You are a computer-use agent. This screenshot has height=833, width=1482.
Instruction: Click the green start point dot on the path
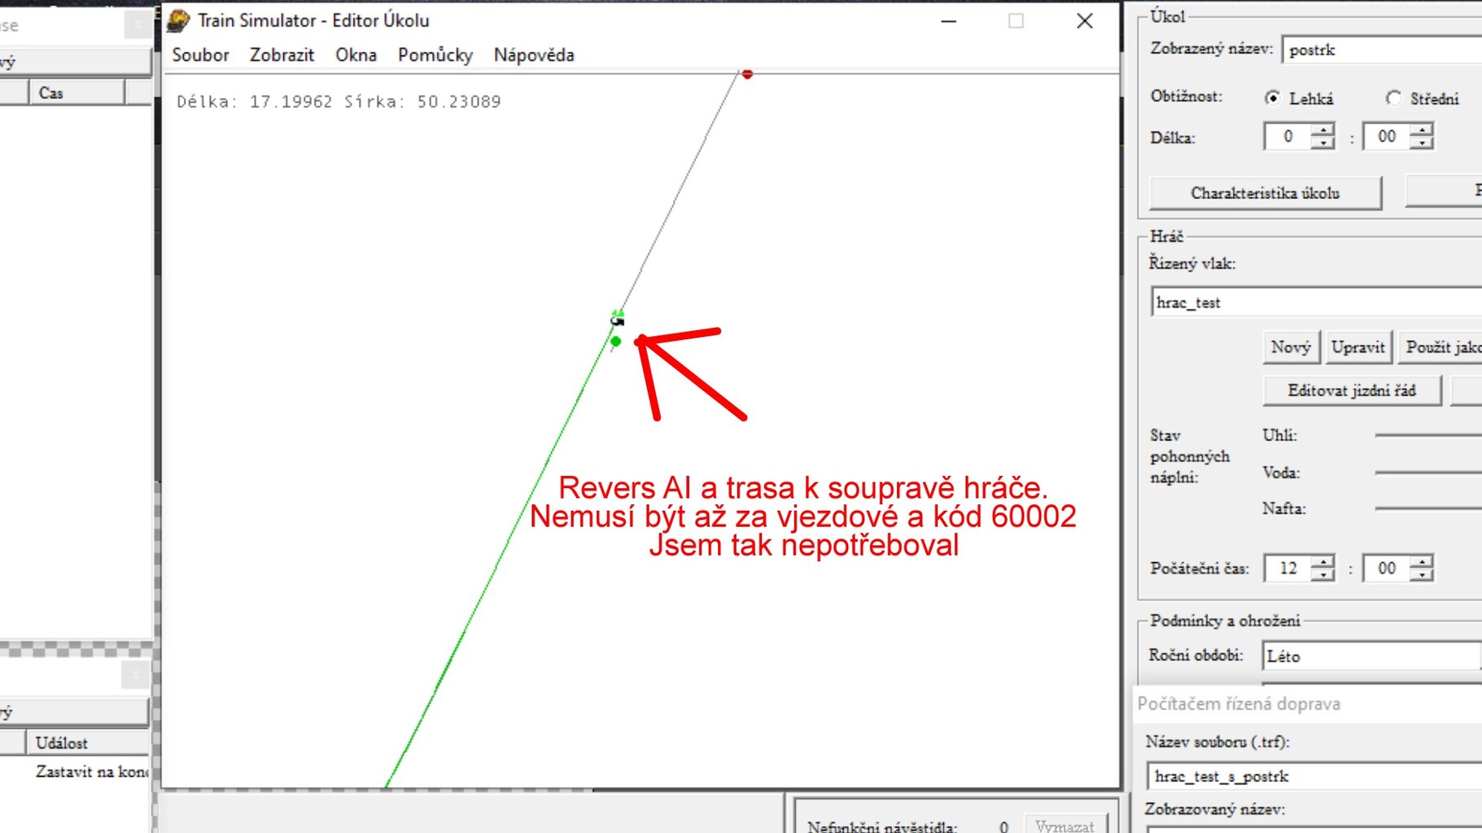615,342
